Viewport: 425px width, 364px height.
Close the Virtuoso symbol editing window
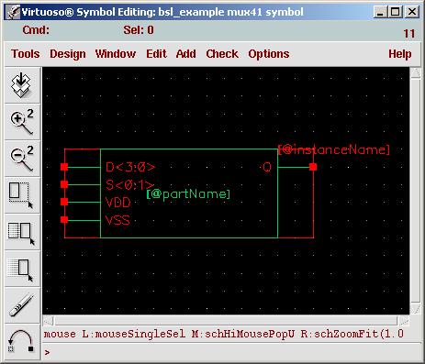[x=412, y=12]
